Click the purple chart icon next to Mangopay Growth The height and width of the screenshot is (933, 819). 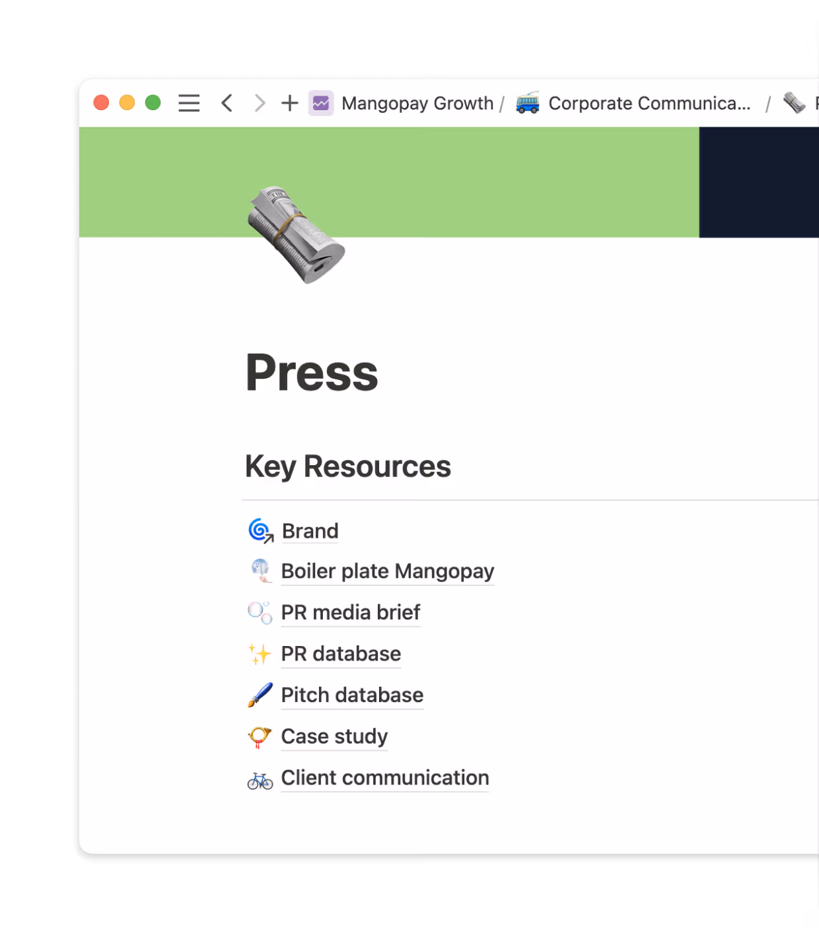point(321,103)
